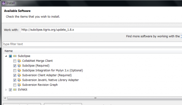Toggle the Subclipse category checkbox
The width and height of the screenshot is (182, 105).
(x=10, y=56)
